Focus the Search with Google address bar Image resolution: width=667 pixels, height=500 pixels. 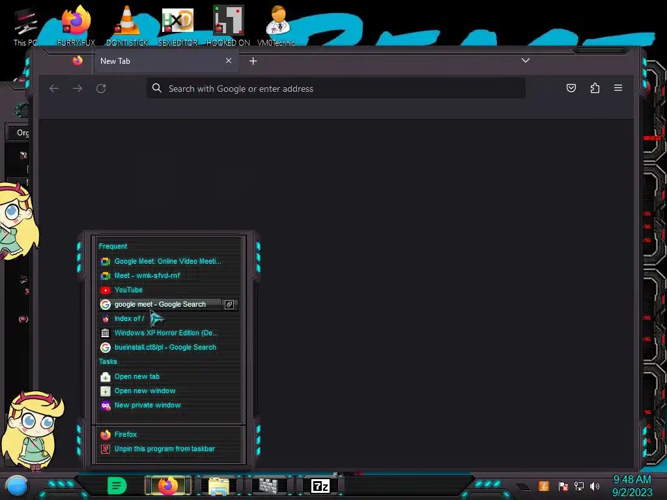point(336,89)
